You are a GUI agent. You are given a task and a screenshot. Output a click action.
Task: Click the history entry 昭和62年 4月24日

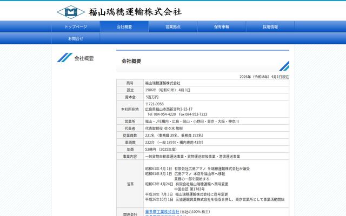click(x=159, y=184)
